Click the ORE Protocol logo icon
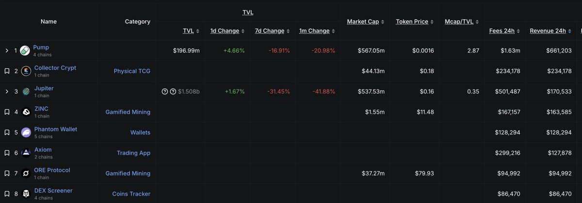 [25, 174]
